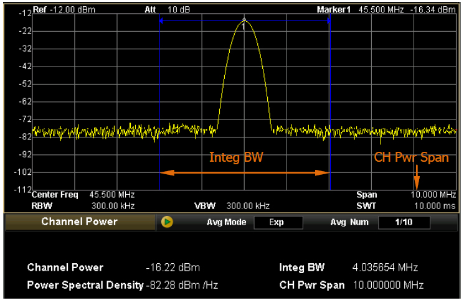The height and width of the screenshot is (303, 464).
Task: Click the green play icon beside Avg Mode
Action: click(167, 222)
